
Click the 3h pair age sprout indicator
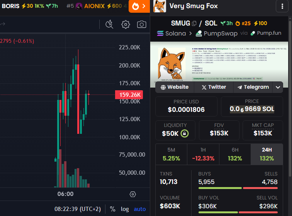pos(227,23)
